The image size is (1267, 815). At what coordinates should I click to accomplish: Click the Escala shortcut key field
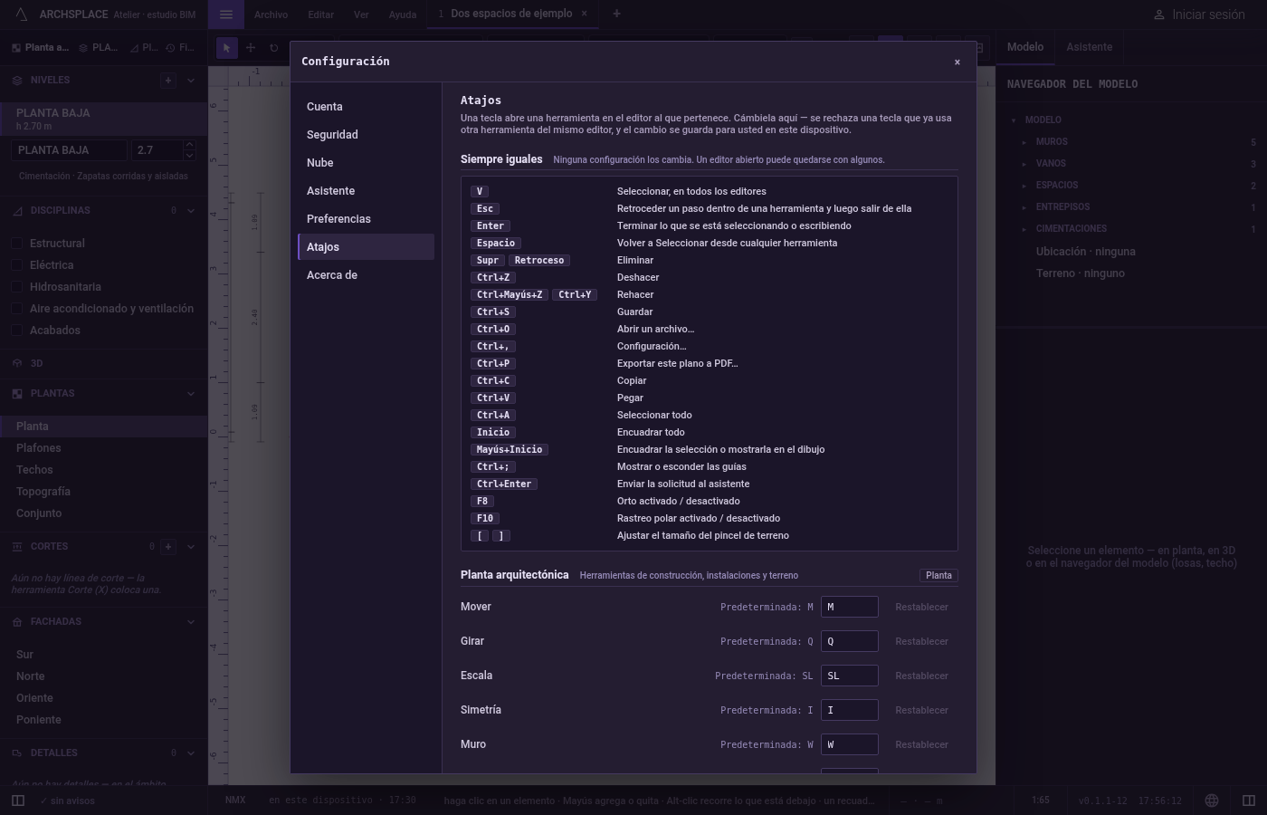click(849, 676)
